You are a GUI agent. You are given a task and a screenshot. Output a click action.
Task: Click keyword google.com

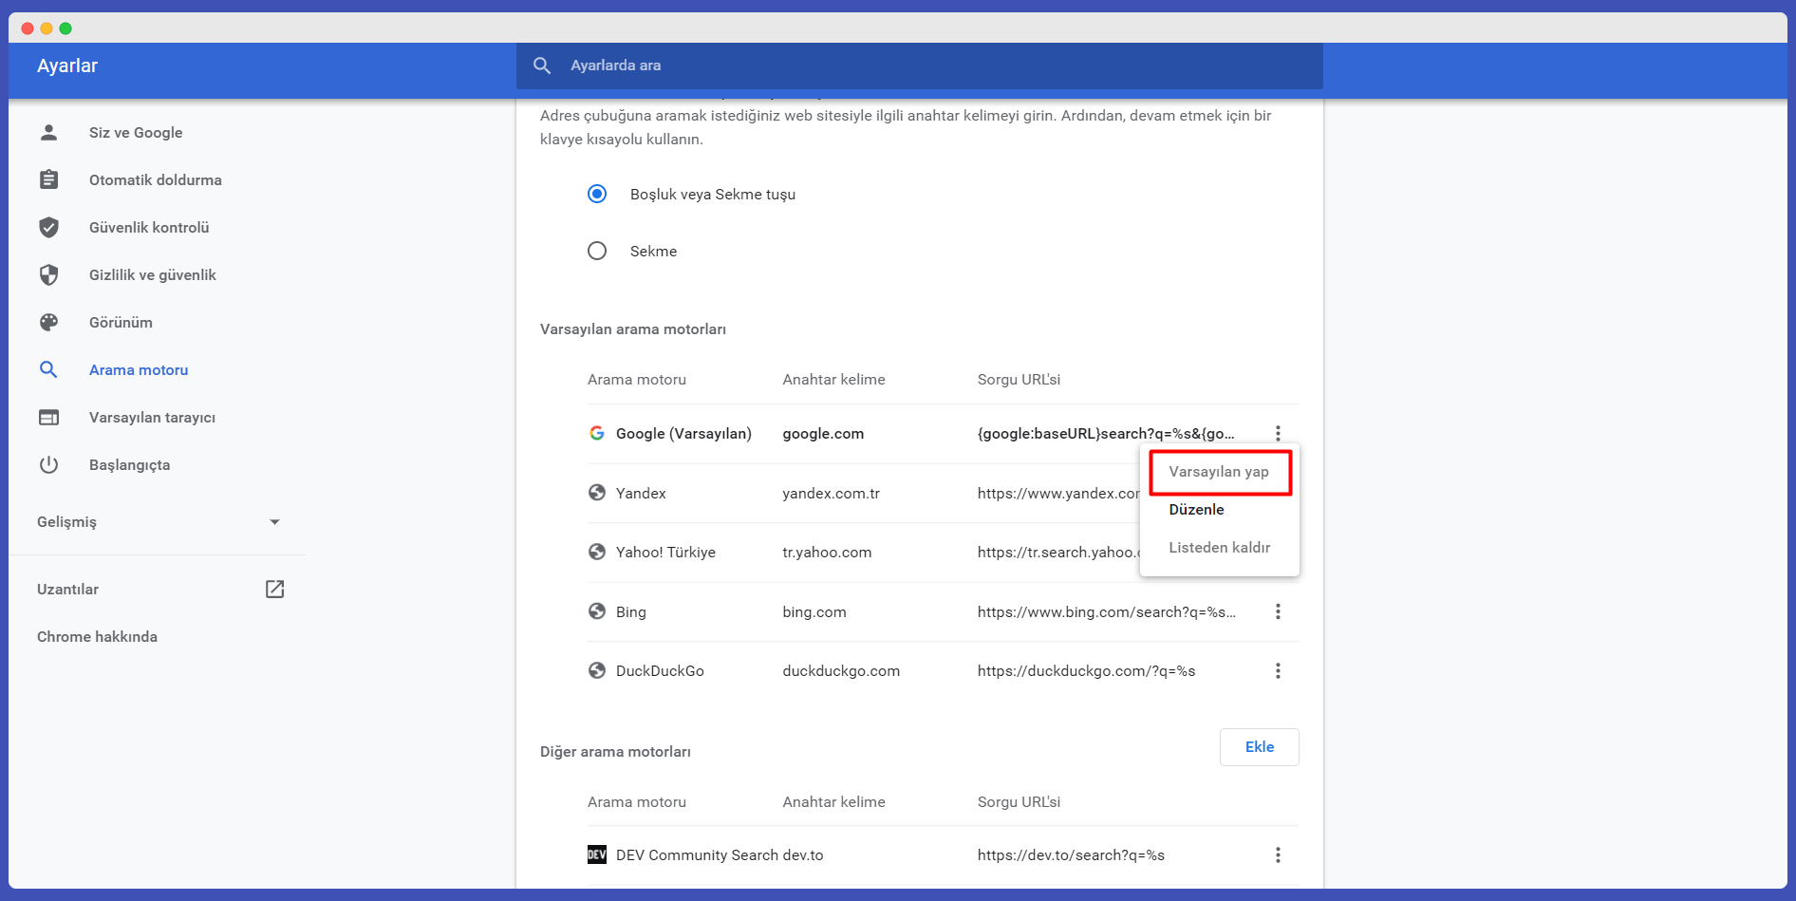823,434
